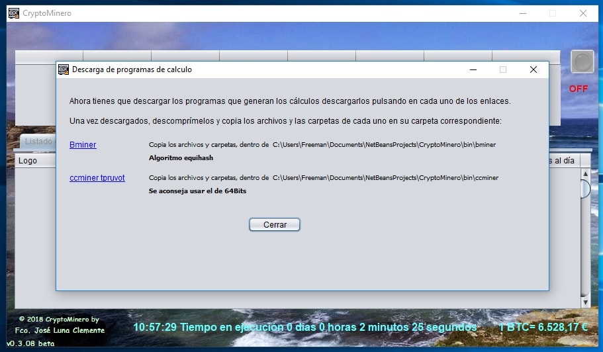Image resolution: width=603 pixels, height=352 pixels.
Task: Close the CryptoMinero main window
Action: 583,13
